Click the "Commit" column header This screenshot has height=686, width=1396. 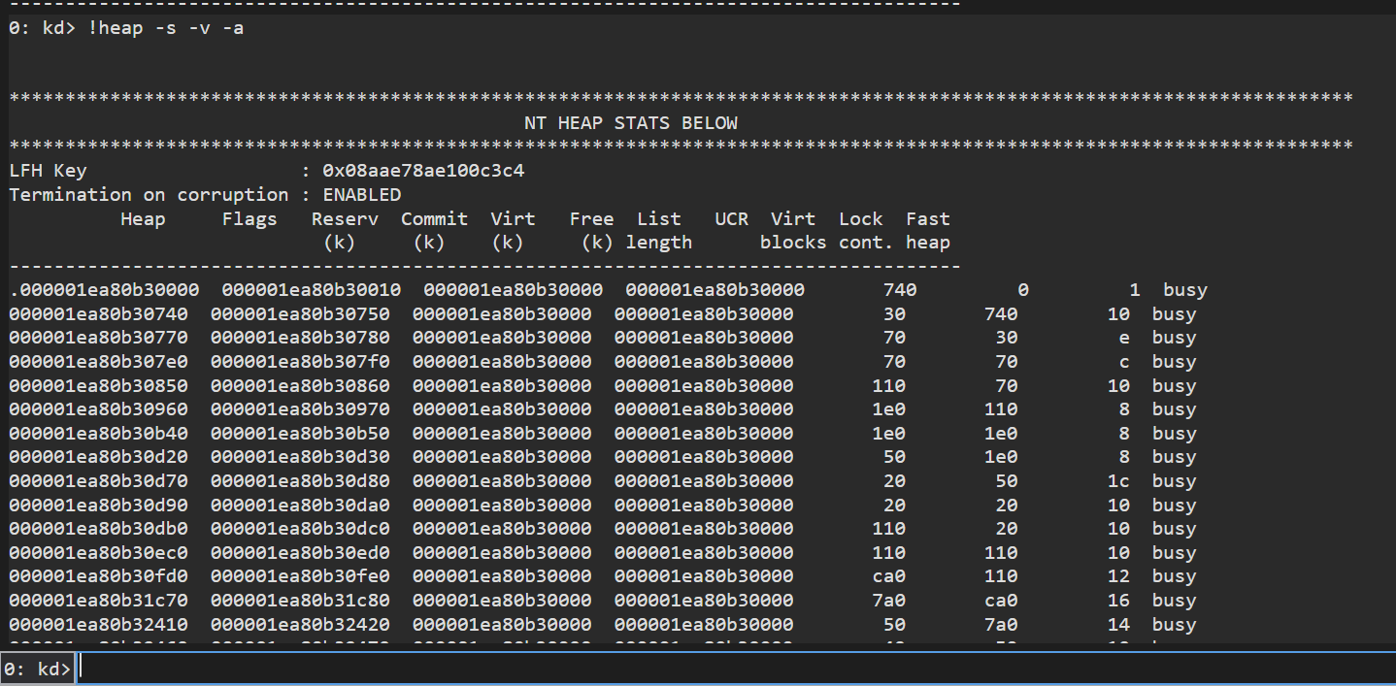click(x=434, y=219)
